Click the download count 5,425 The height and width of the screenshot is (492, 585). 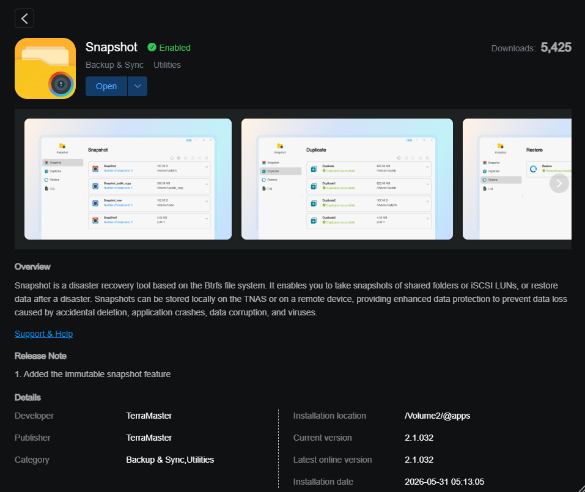point(556,48)
